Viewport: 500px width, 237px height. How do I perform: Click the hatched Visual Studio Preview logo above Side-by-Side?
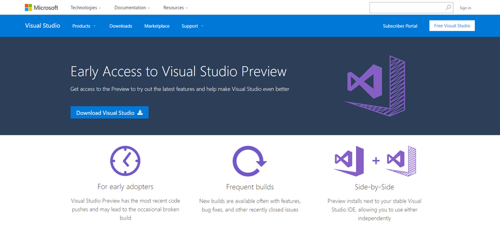(x=401, y=161)
